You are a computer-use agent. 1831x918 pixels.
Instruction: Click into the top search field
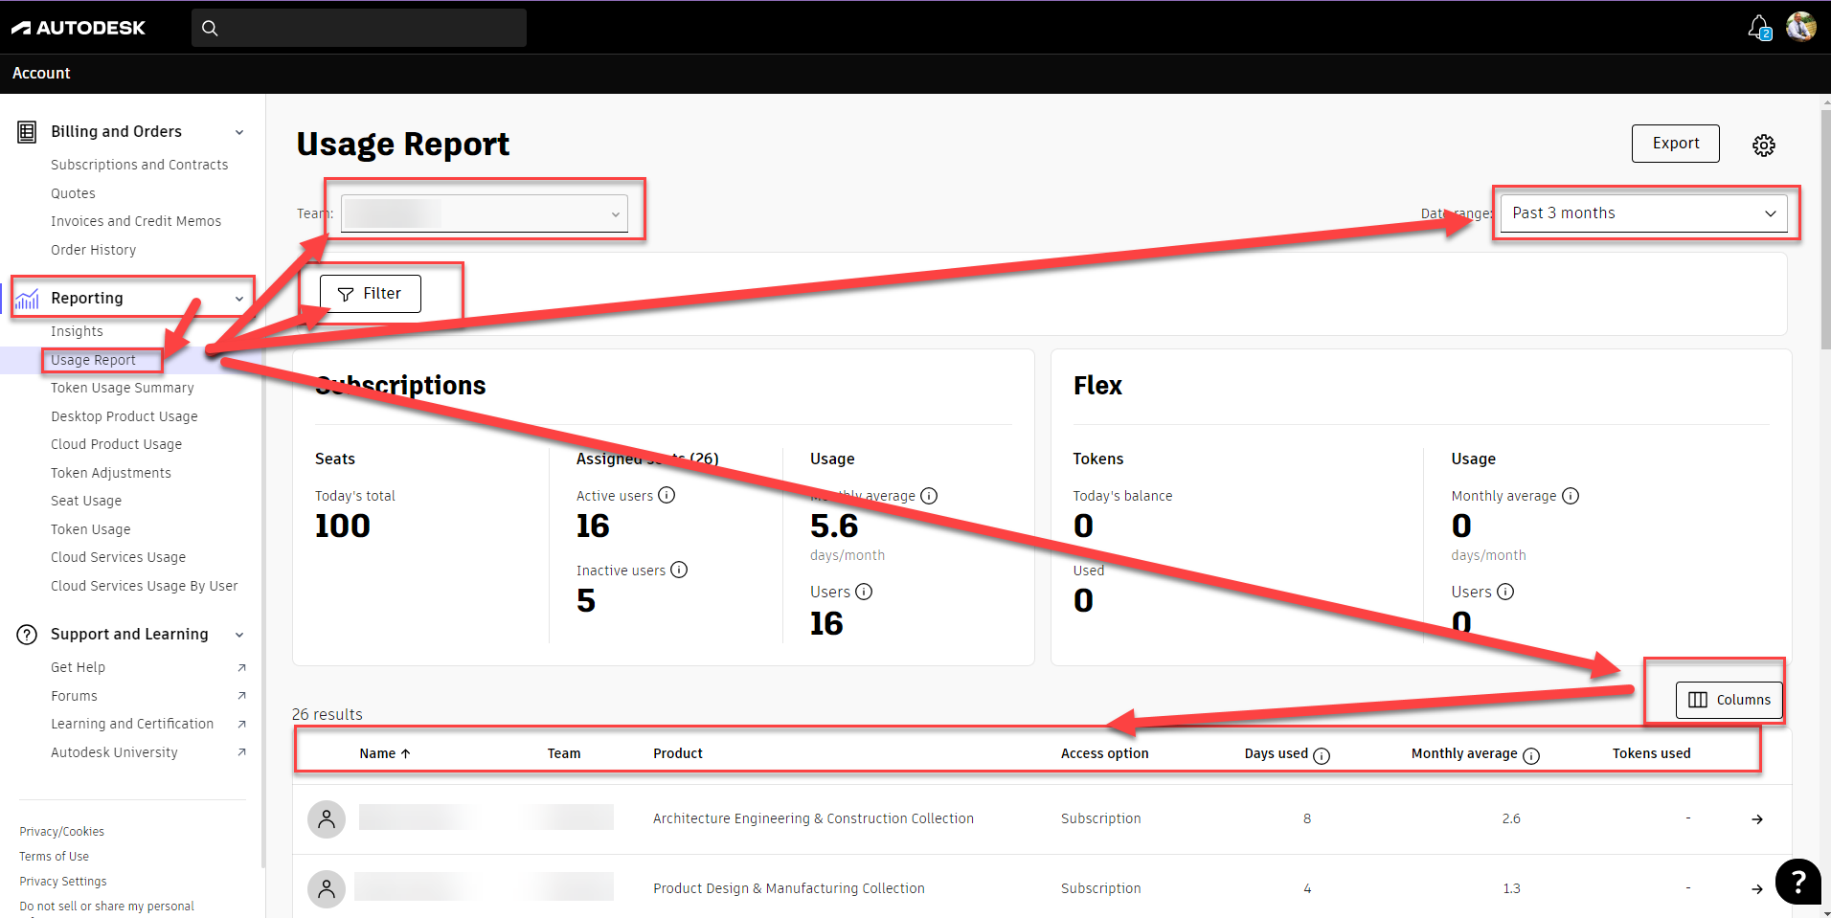click(359, 28)
